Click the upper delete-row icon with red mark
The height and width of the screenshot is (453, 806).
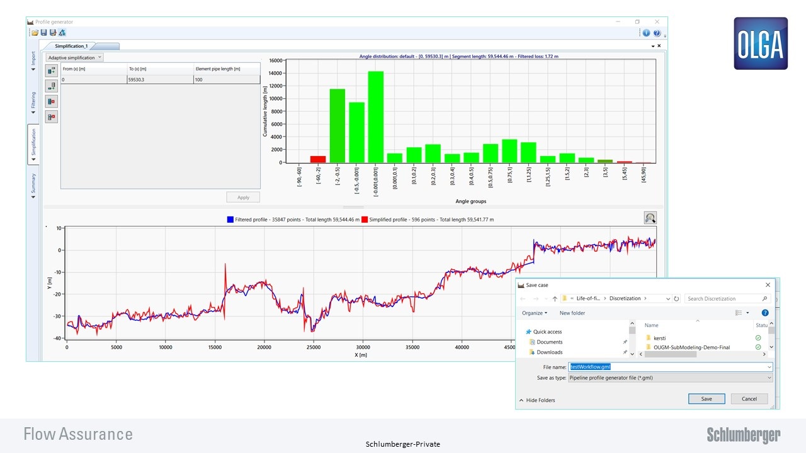pos(52,101)
